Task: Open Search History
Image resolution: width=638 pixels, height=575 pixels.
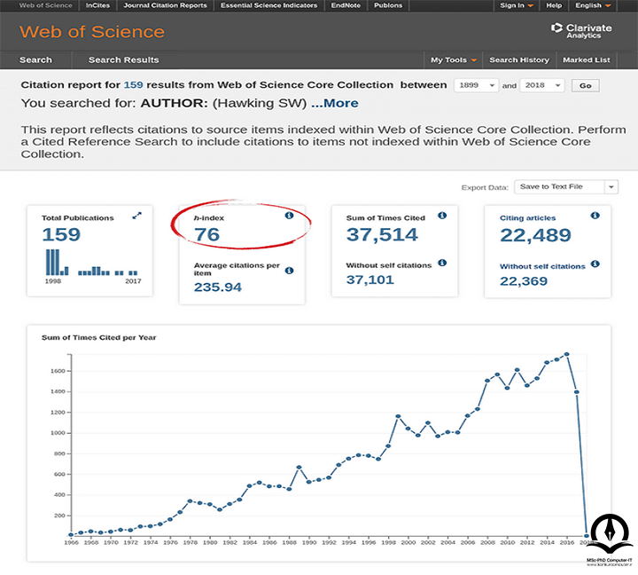Action: click(519, 60)
